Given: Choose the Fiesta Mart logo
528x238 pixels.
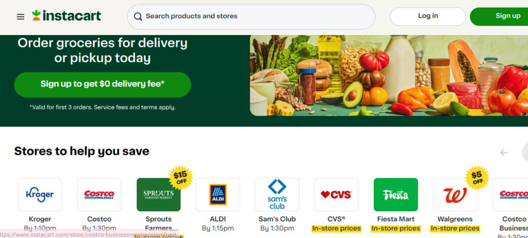Looking at the screenshot, I should tap(395, 195).
